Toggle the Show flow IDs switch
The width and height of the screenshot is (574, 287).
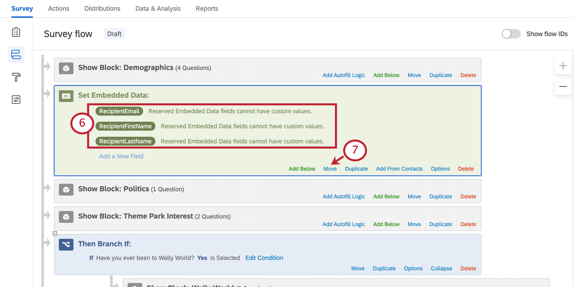tap(511, 34)
